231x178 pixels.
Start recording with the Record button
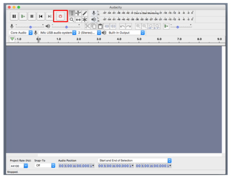coord(60,16)
